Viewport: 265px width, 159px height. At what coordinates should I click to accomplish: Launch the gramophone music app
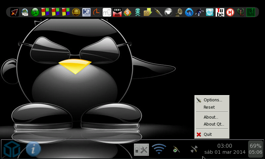[x=179, y=12]
